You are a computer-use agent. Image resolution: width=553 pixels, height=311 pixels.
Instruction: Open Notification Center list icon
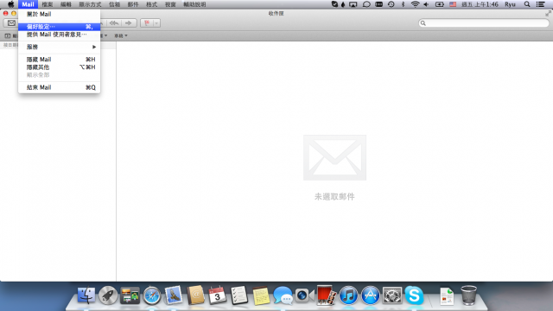[540, 4]
